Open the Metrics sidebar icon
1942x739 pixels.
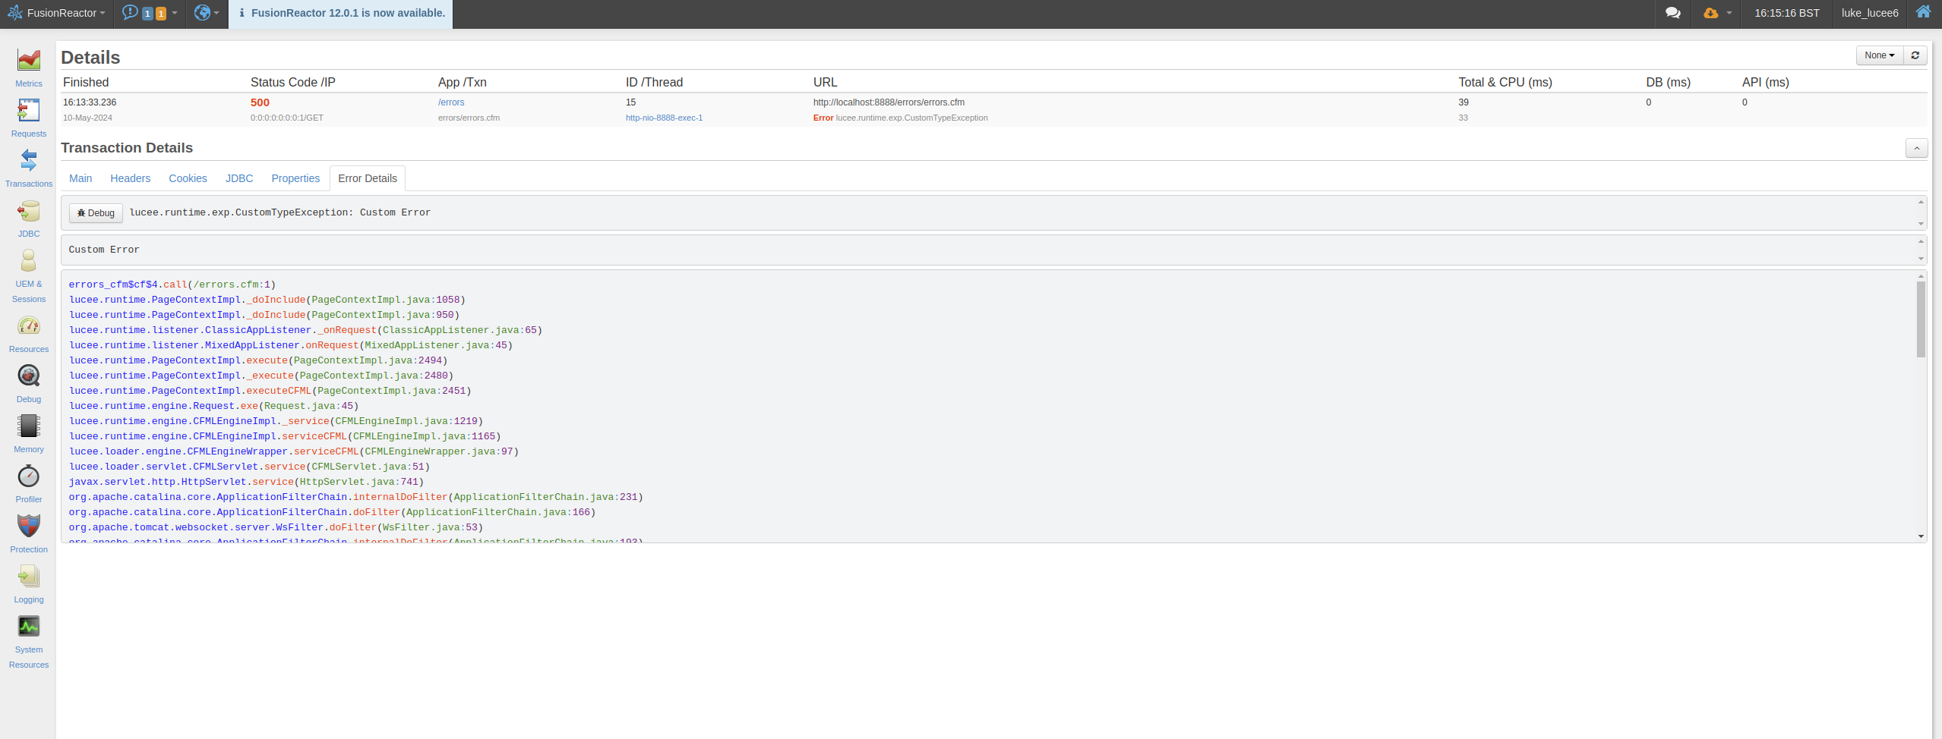(x=29, y=60)
